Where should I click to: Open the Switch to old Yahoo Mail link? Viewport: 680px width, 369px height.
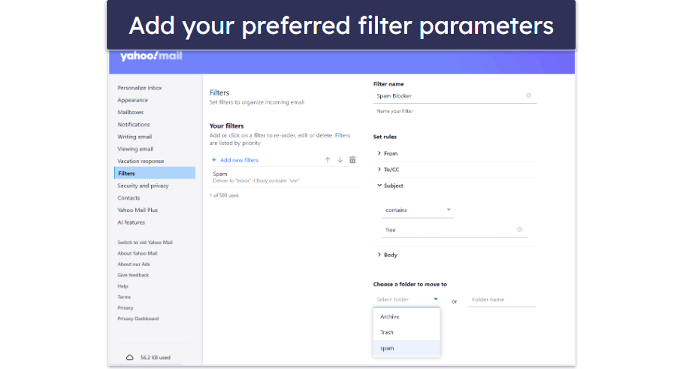145,243
